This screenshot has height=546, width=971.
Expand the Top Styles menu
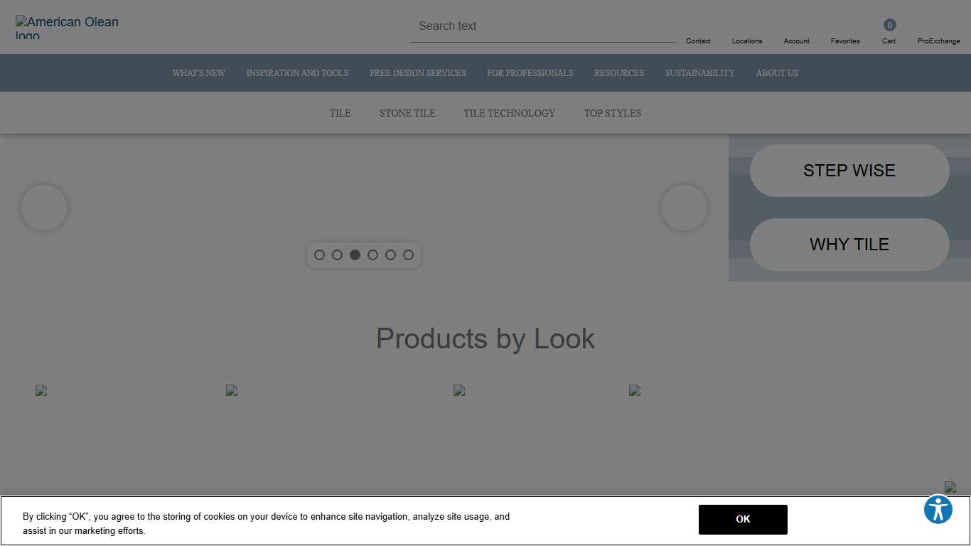[x=612, y=113]
